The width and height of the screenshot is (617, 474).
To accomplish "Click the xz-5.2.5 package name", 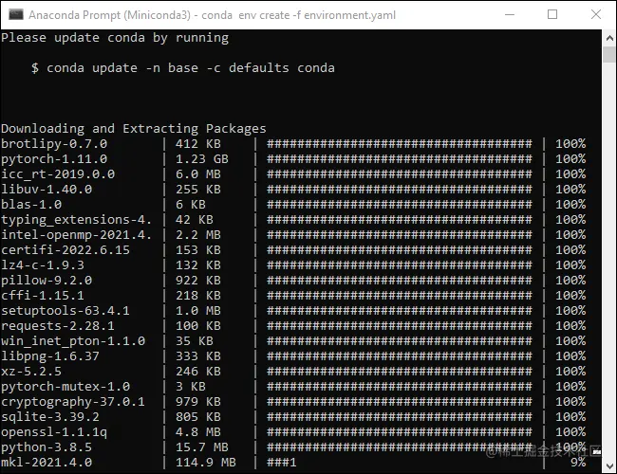I will 31,372.
